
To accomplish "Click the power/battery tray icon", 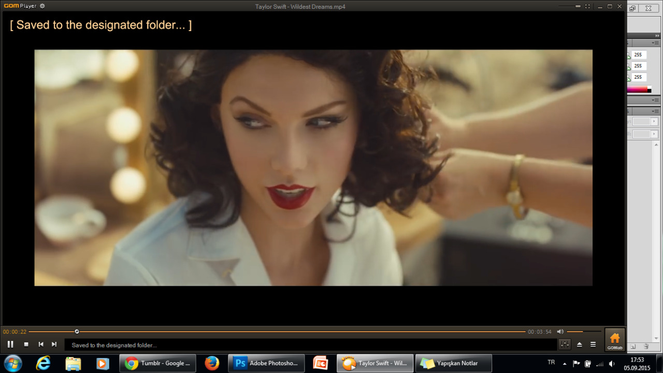I will pos(588,363).
